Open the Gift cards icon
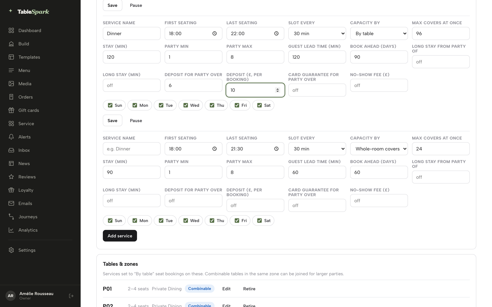This screenshot has height=307, width=492. 11,110
